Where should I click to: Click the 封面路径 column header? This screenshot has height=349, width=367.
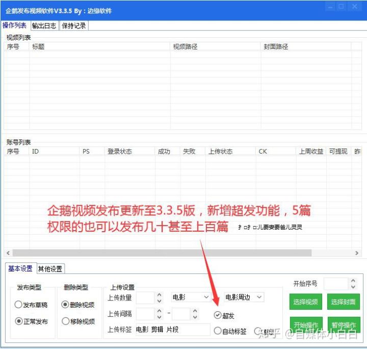tap(306, 46)
